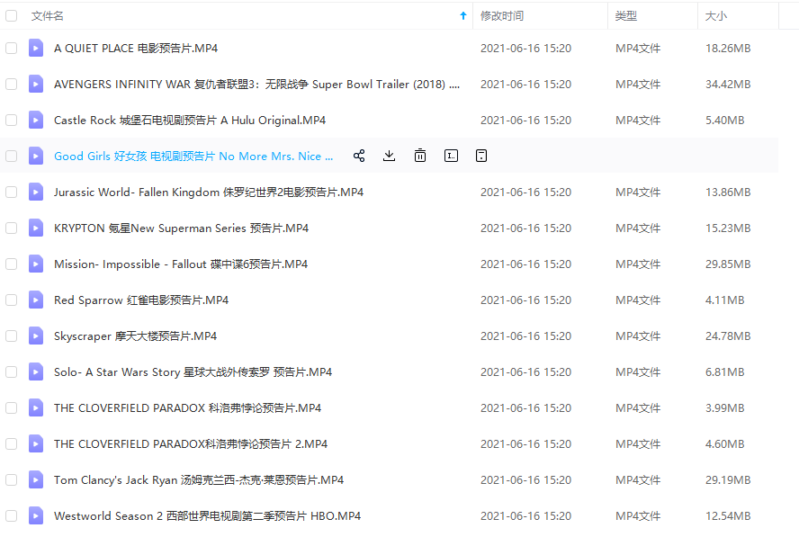
Task: Tick the select-all checkbox in the header
Action: pos(12,15)
